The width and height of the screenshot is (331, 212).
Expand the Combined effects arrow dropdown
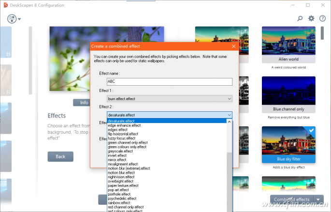pos(318,199)
